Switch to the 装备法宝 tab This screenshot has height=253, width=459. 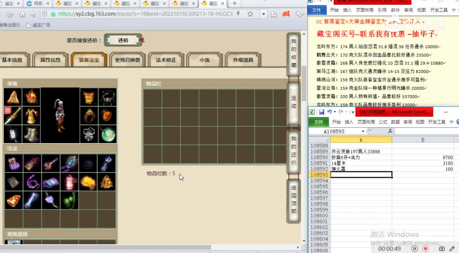click(x=89, y=60)
